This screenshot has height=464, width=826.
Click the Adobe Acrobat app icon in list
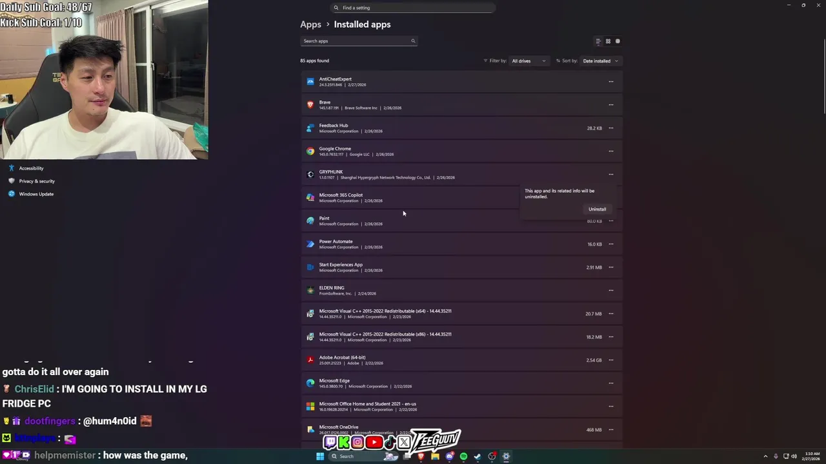(310, 360)
